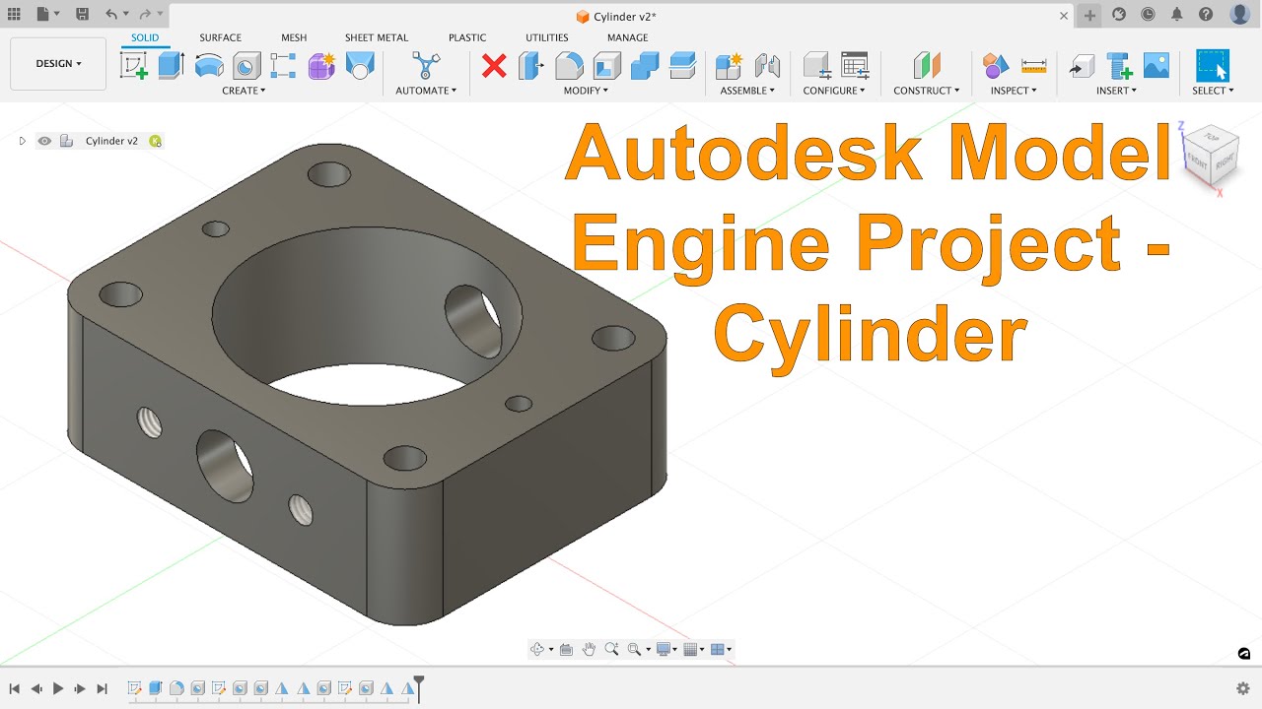
Task: Undo the last action
Action: 111,15
